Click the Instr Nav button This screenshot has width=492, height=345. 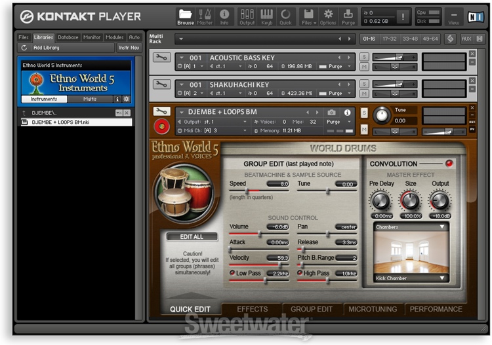(x=129, y=48)
